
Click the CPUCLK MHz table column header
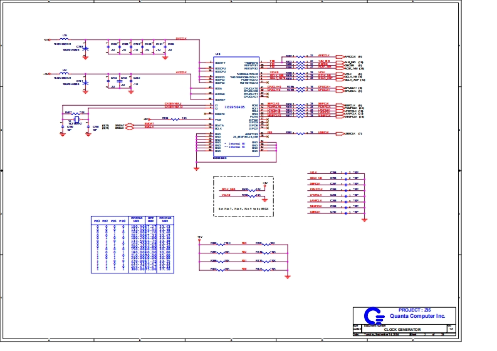click(136, 220)
